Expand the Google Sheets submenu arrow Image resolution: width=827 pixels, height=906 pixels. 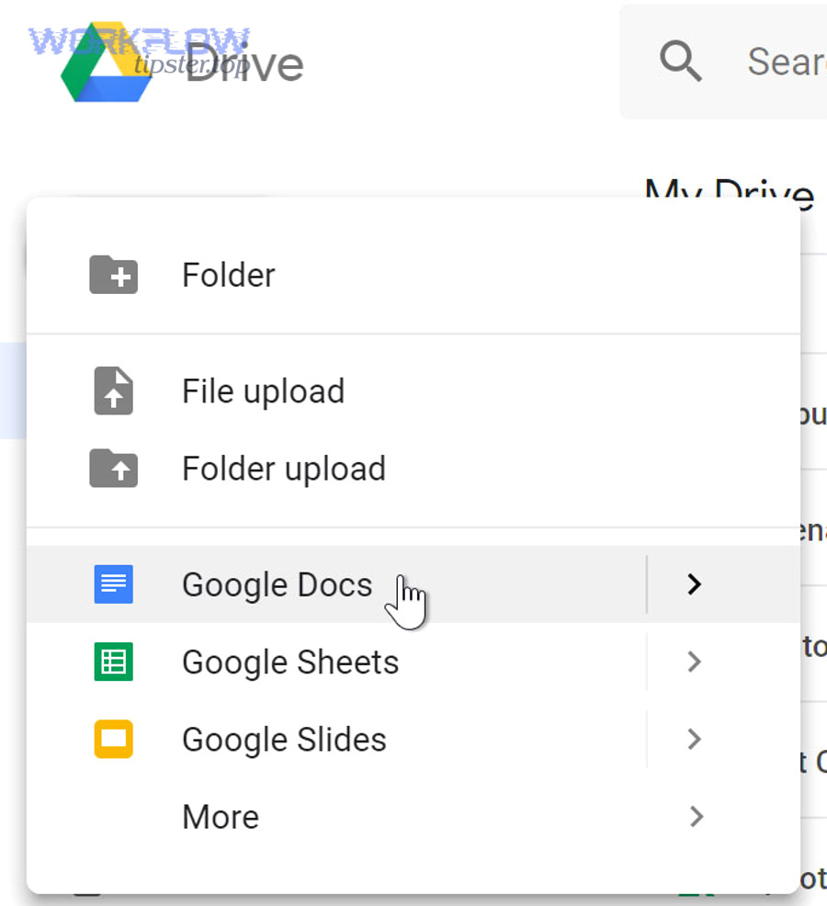pyautogui.click(x=695, y=662)
